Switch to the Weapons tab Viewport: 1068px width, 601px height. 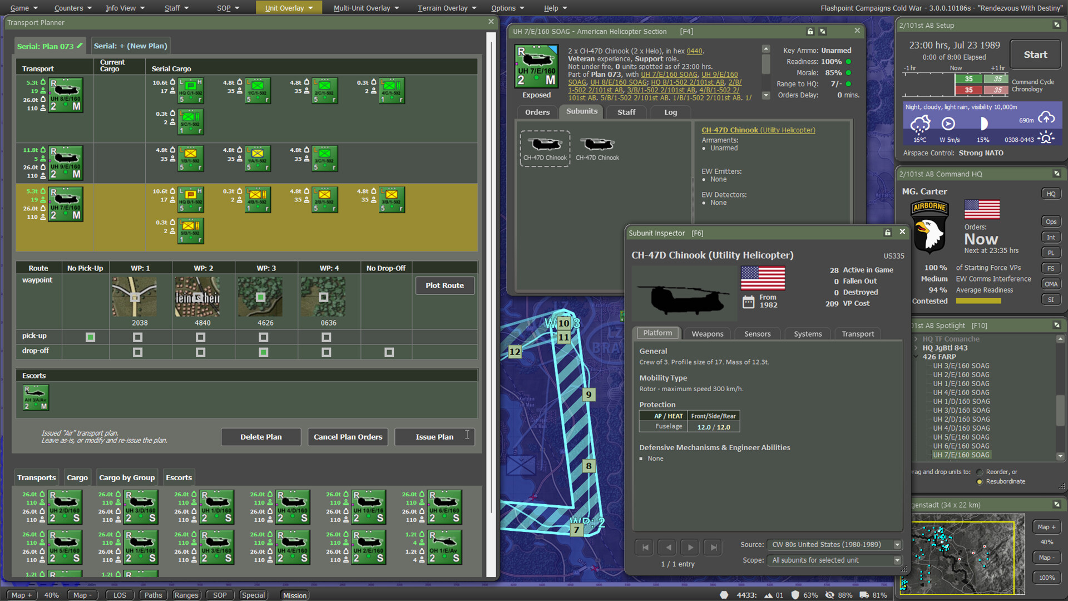pyautogui.click(x=707, y=334)
